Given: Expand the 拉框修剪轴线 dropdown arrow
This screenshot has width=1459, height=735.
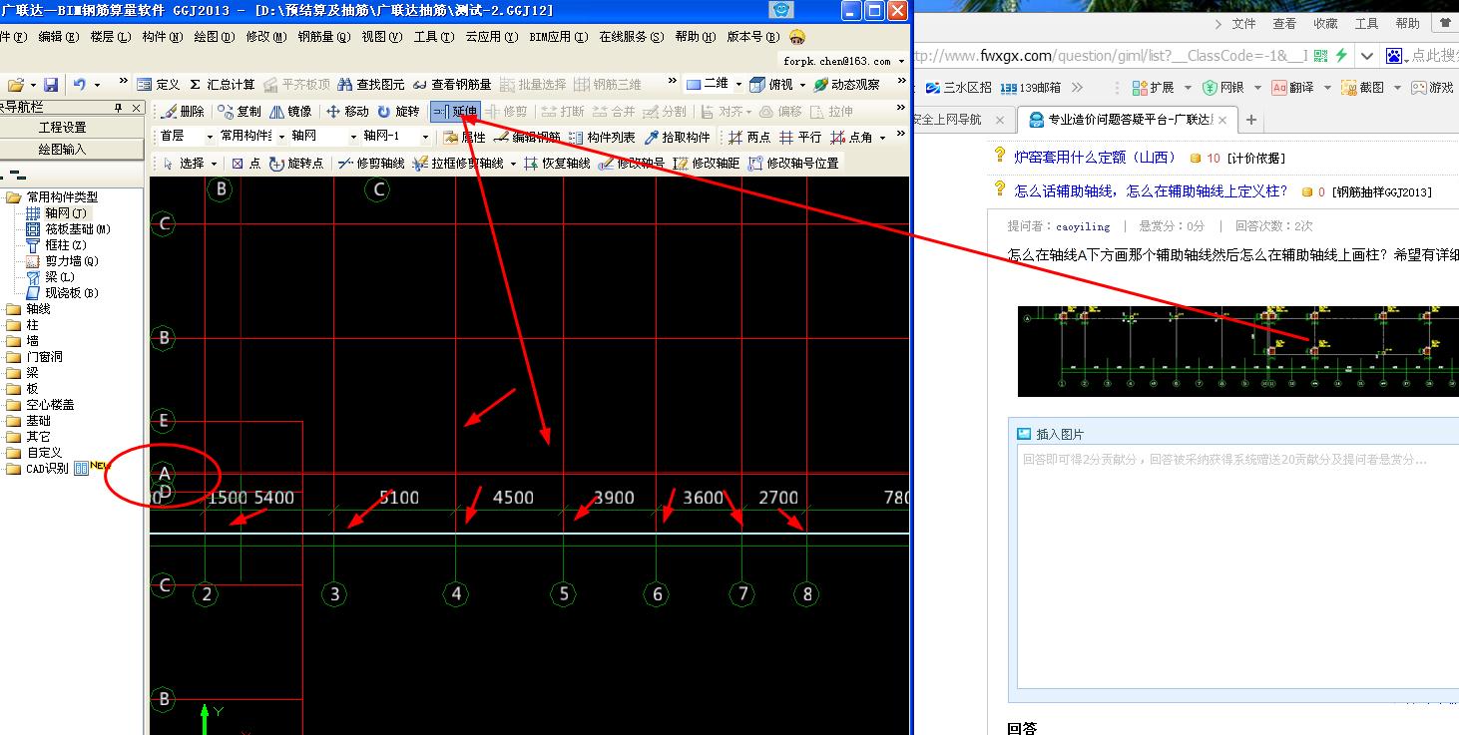Looking at the screenshot, I should [x=514, y=164].
